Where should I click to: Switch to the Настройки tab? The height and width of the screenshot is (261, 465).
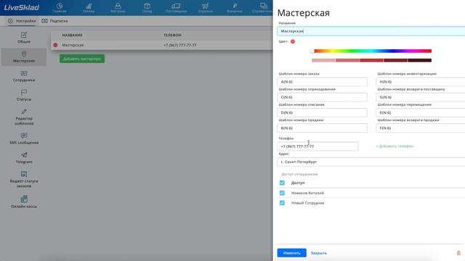[22, 21]
